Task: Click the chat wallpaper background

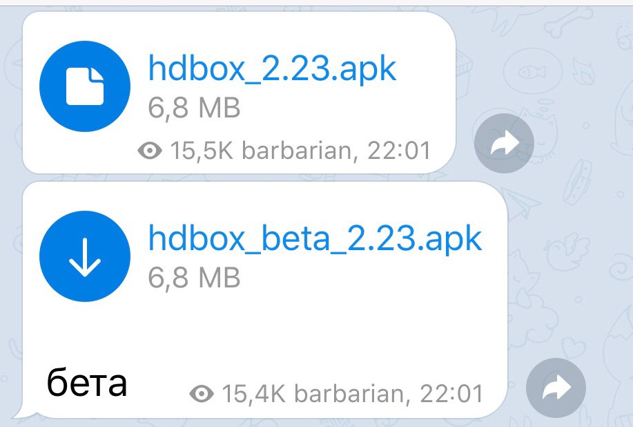Action: [581, 243]
